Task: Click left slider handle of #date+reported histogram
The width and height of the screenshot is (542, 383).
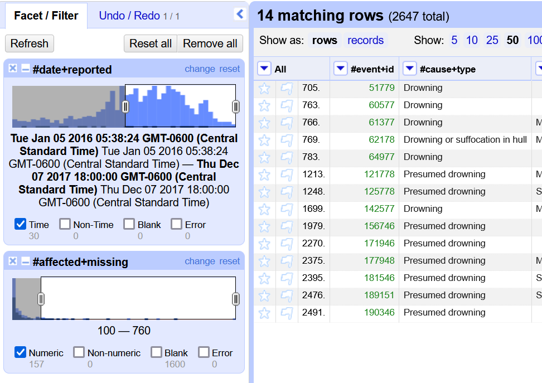Action: click(x=125, y=106)
